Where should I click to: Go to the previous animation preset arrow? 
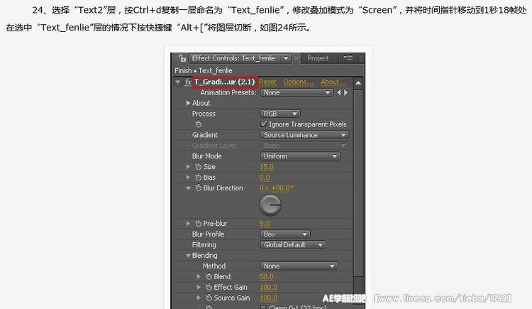tap(338, 92)
